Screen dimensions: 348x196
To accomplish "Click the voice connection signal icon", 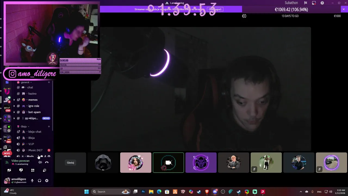I will [x=7, y=162].
